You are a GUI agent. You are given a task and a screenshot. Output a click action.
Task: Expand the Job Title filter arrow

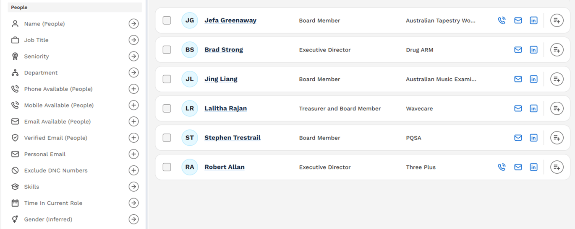coord(133,40)
